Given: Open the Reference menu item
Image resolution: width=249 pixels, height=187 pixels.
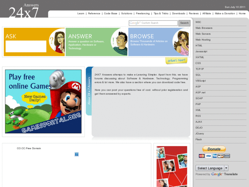Looking at the screenshot, I should (94, 13).
